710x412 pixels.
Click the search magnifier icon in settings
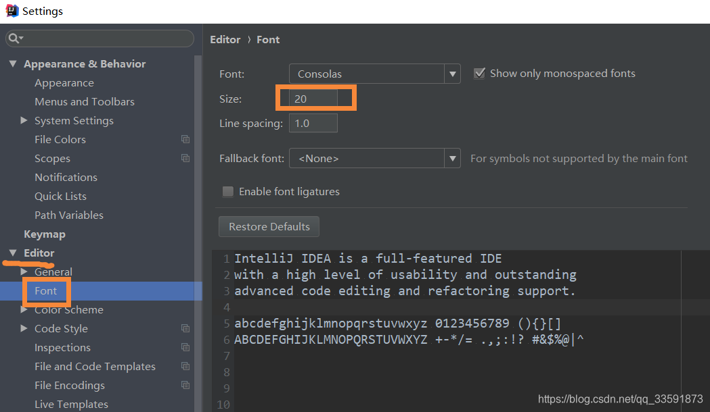pyautogui.click(x=14, y=39)
